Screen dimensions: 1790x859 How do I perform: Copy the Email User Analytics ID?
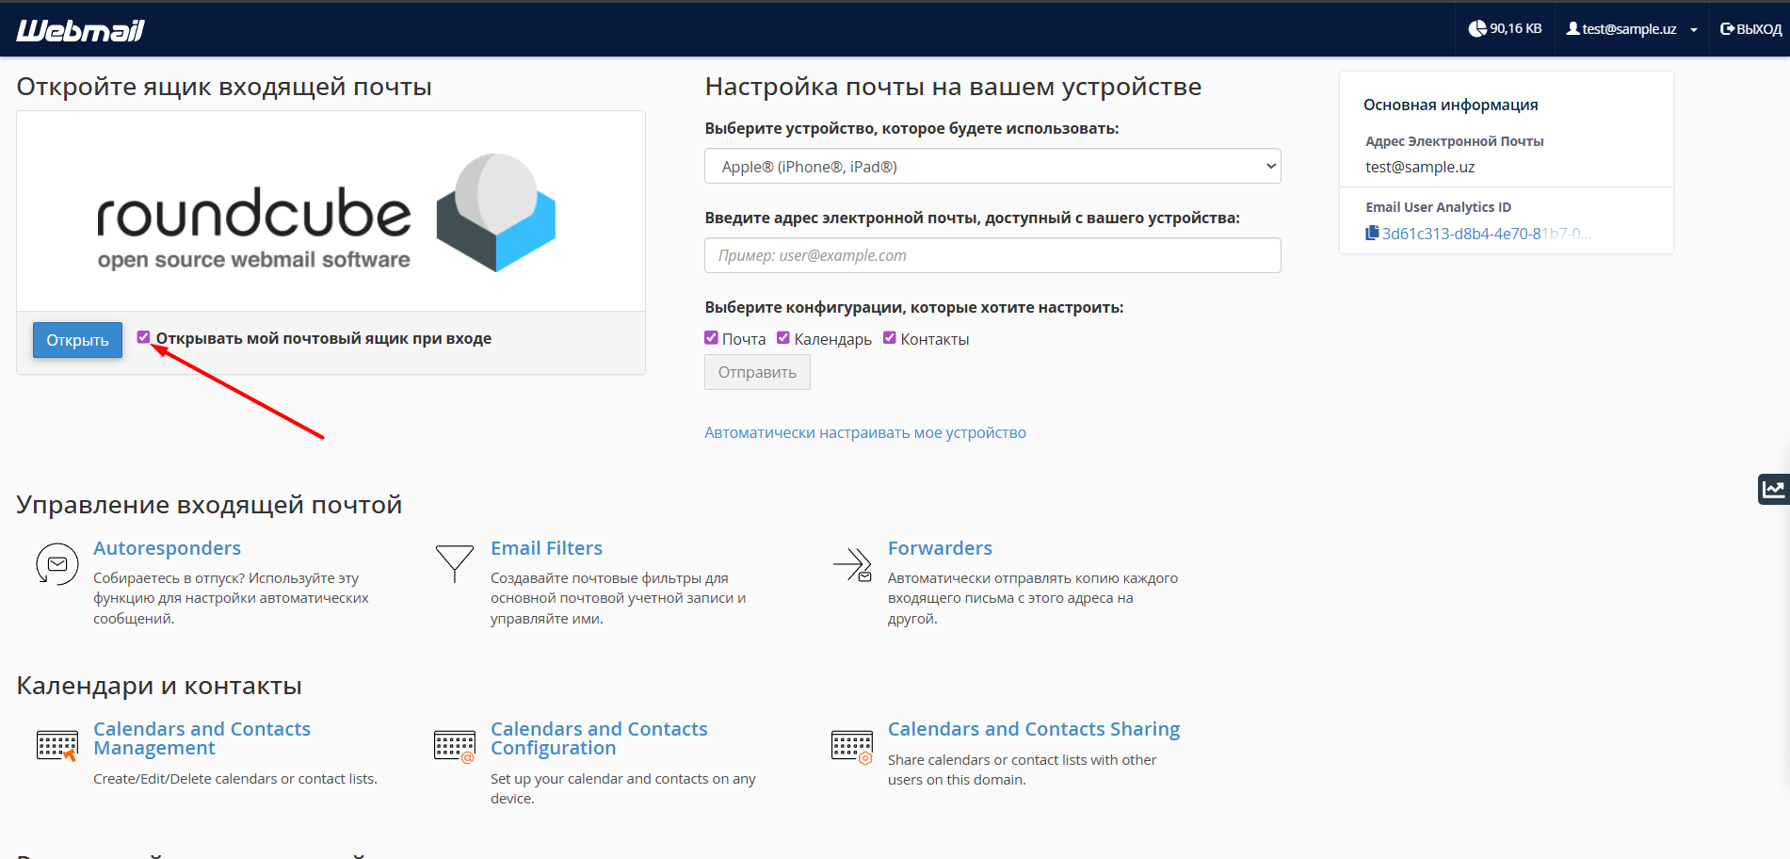click(x=1372, y=233)
